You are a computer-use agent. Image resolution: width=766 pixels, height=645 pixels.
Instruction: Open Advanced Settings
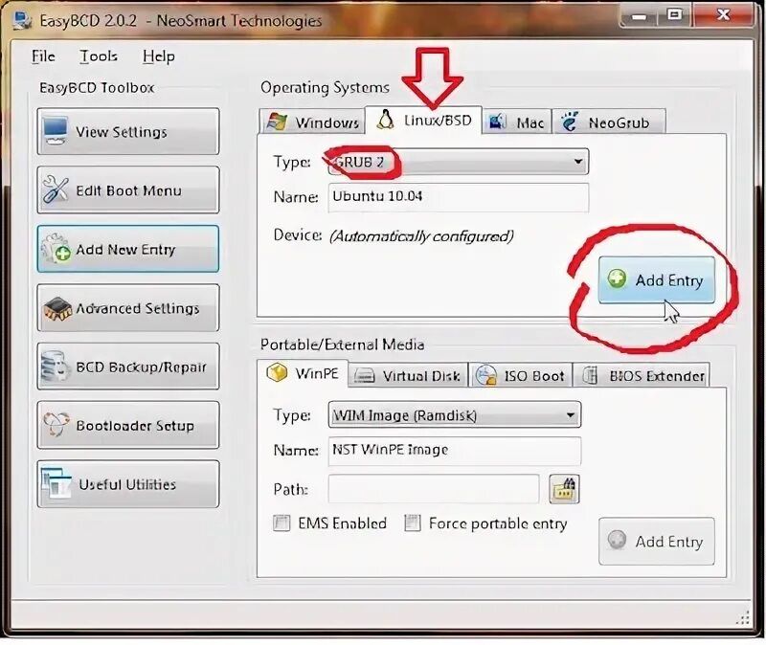pyautogui.click(x=128, y=308)
